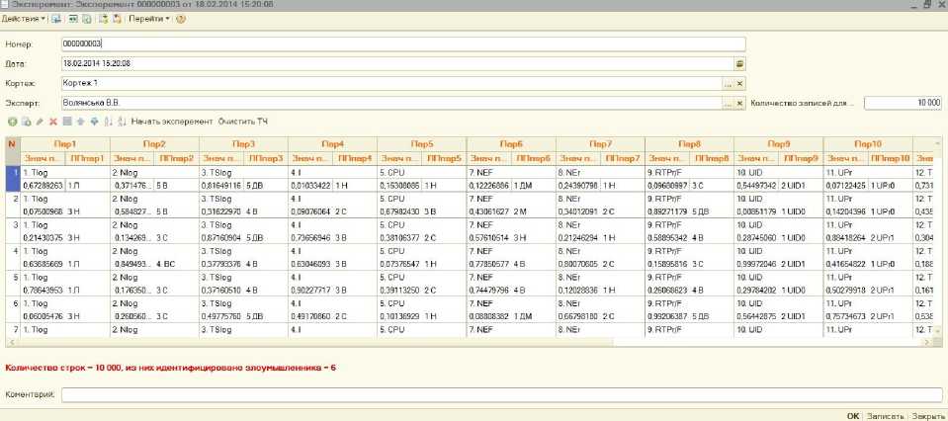
Task: Click the pencil edit row icon
Action: (x=40, y=122)
